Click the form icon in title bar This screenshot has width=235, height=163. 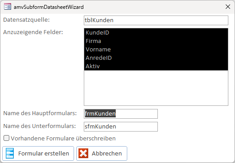point(8,7)
